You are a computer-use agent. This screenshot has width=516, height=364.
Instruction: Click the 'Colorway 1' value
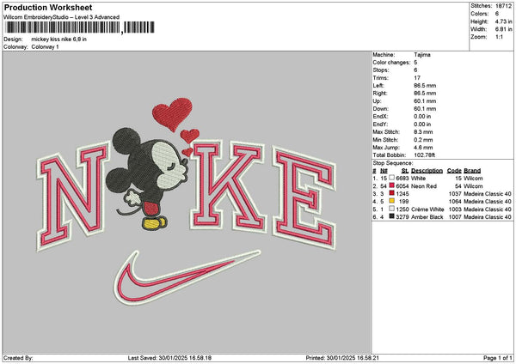coord(45,47)
